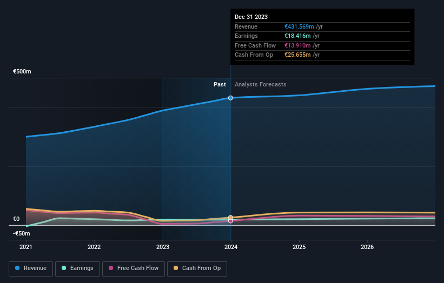The height and width of the screenshot is (283, 444).
Task: Click the €500m y-axis label
Action: click(22, 71)
